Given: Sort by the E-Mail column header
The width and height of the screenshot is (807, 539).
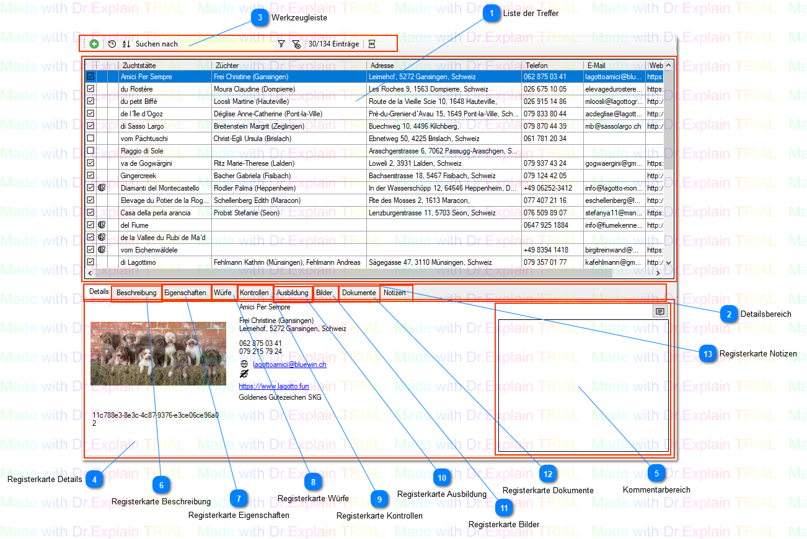Looking at the screenshot, I should tap(614, 65).
